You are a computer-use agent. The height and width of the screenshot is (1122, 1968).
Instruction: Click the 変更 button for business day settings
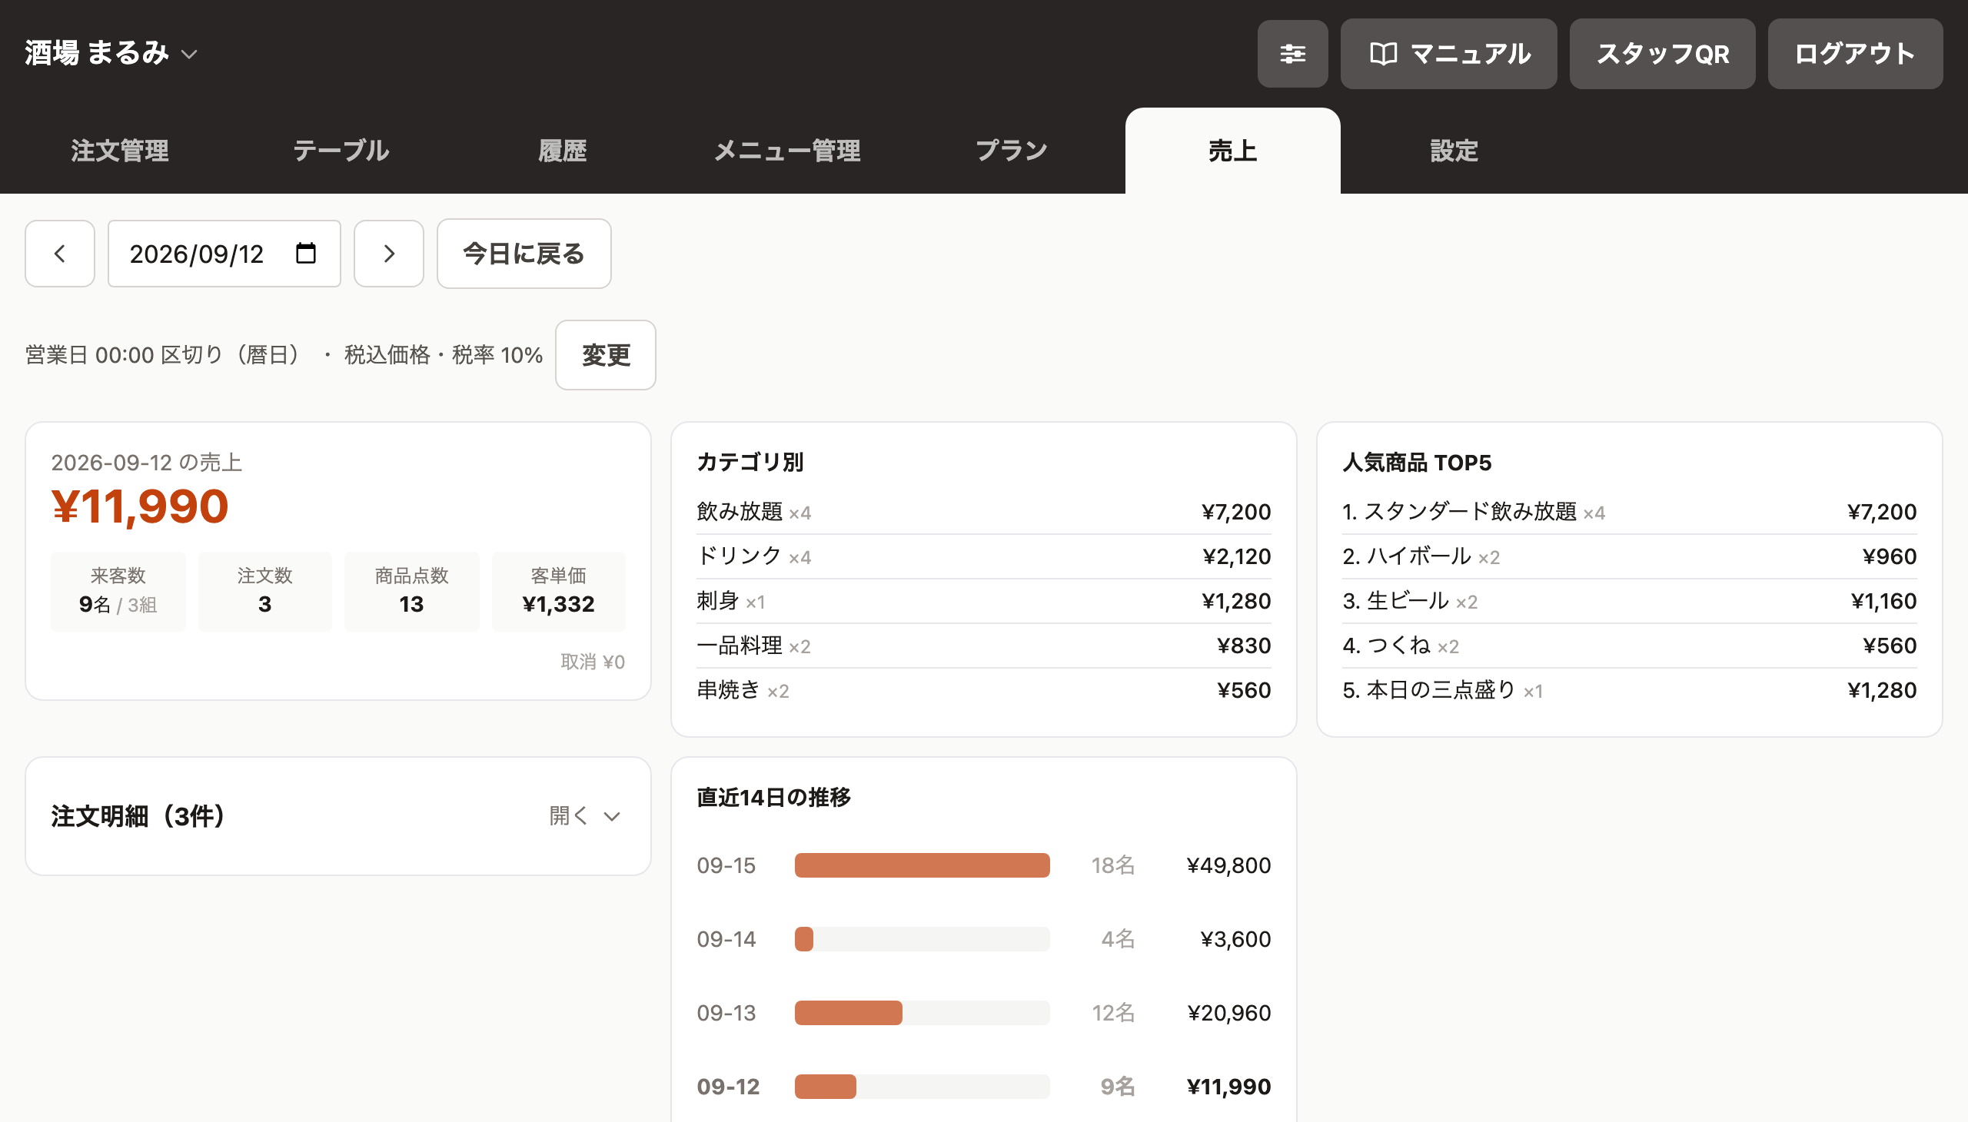(x=606, y=355)
